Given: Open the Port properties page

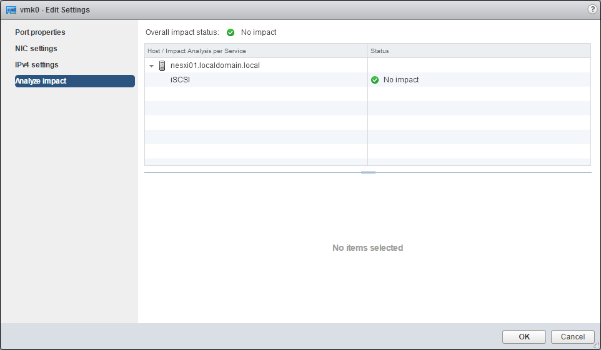Looking at the screenshot, I should [40, 32].
